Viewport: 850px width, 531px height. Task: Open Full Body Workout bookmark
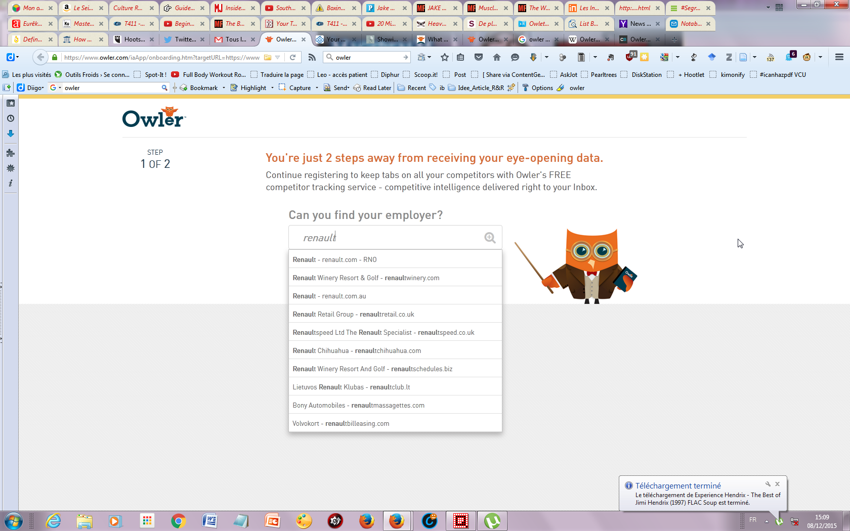pyautogui.click(x=208, y=74)
